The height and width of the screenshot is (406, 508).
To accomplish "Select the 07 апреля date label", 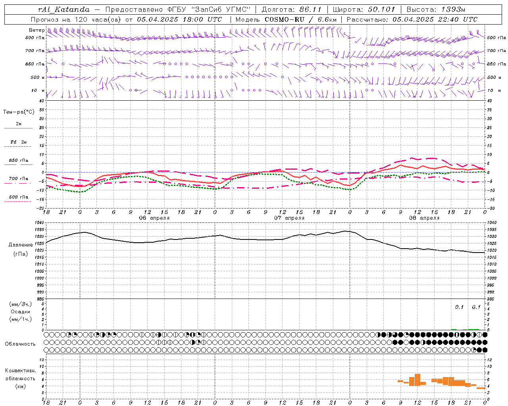I will pos(289,218).
